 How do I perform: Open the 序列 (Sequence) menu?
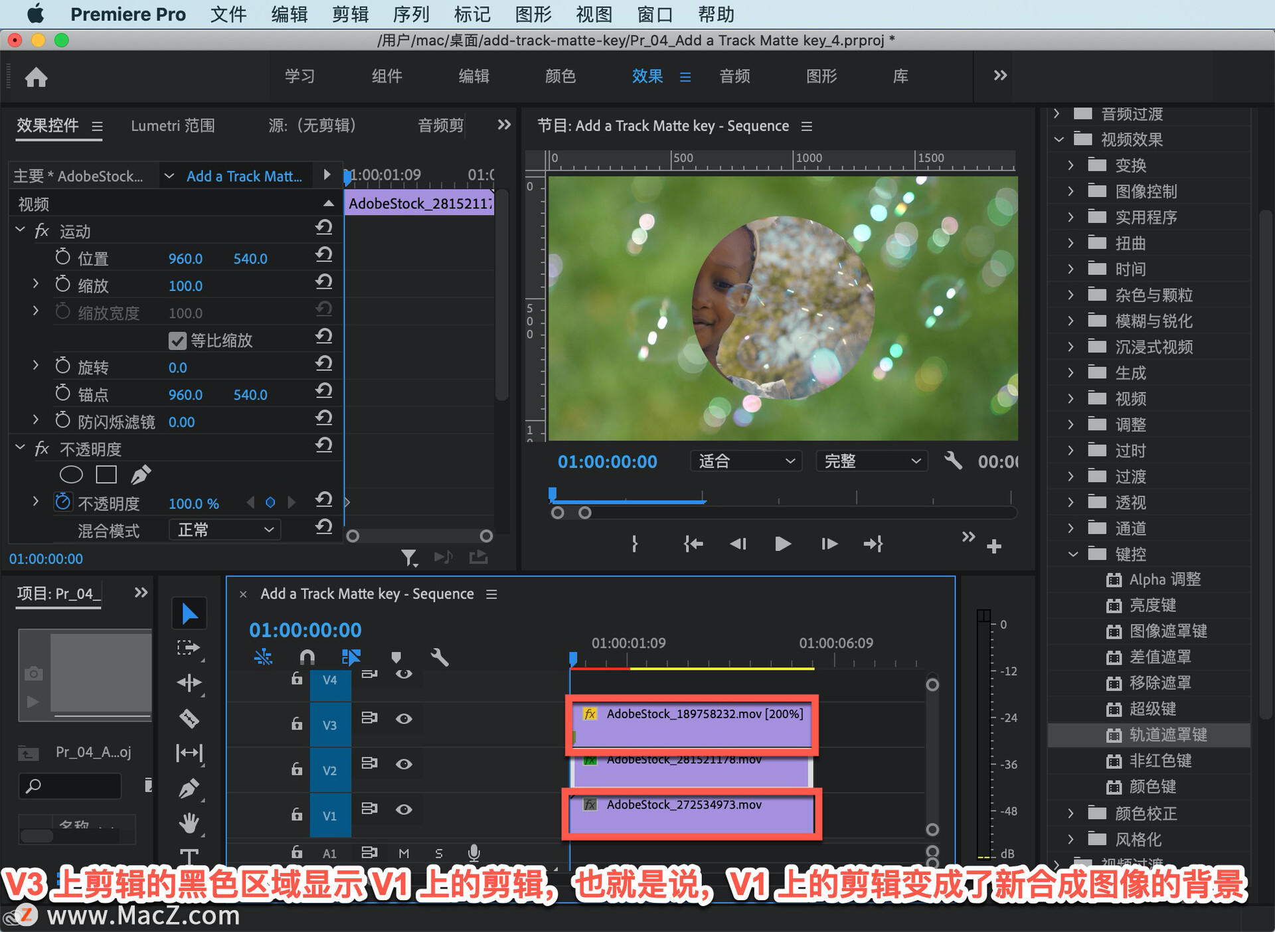(x=411, y=14)
